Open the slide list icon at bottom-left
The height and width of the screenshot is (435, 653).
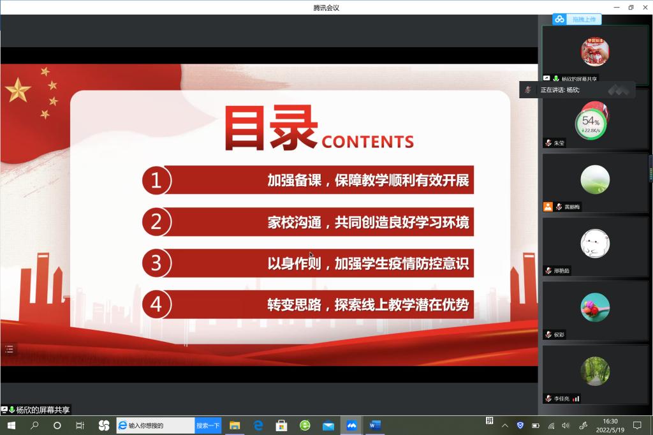coord(9,349)
